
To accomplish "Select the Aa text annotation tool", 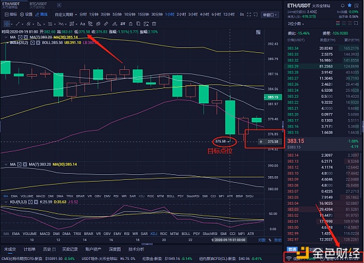I will tap(83, 24).
